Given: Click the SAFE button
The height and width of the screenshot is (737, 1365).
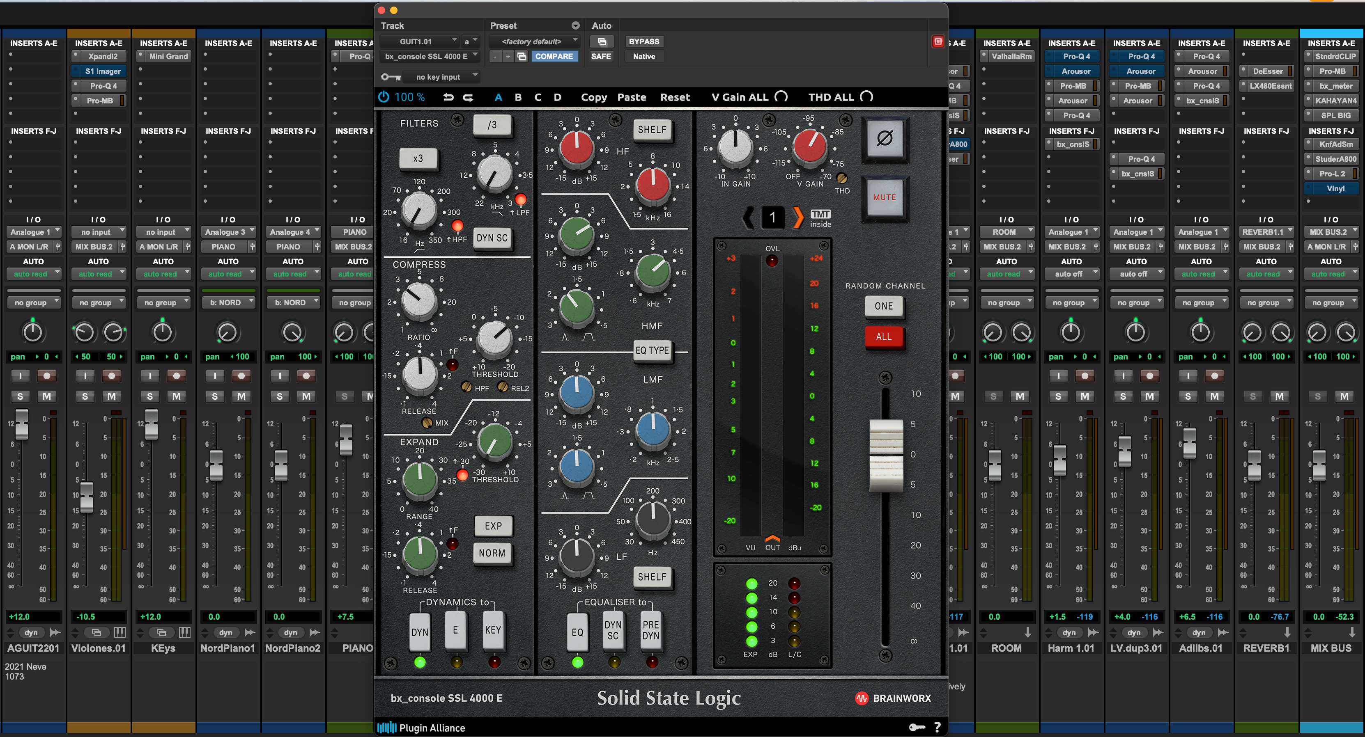Looking at the screenshot, I should [601, 56].
